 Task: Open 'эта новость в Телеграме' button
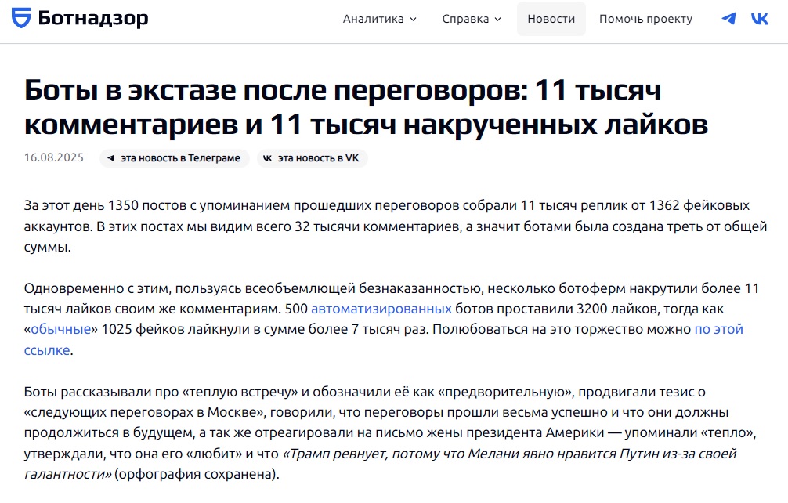175,157
